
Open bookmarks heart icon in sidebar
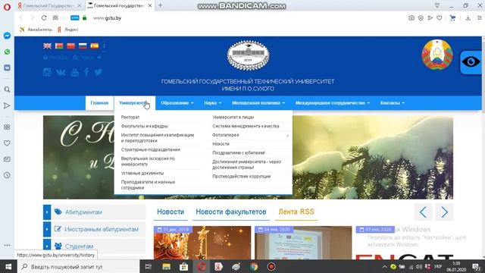click(7, 143)
